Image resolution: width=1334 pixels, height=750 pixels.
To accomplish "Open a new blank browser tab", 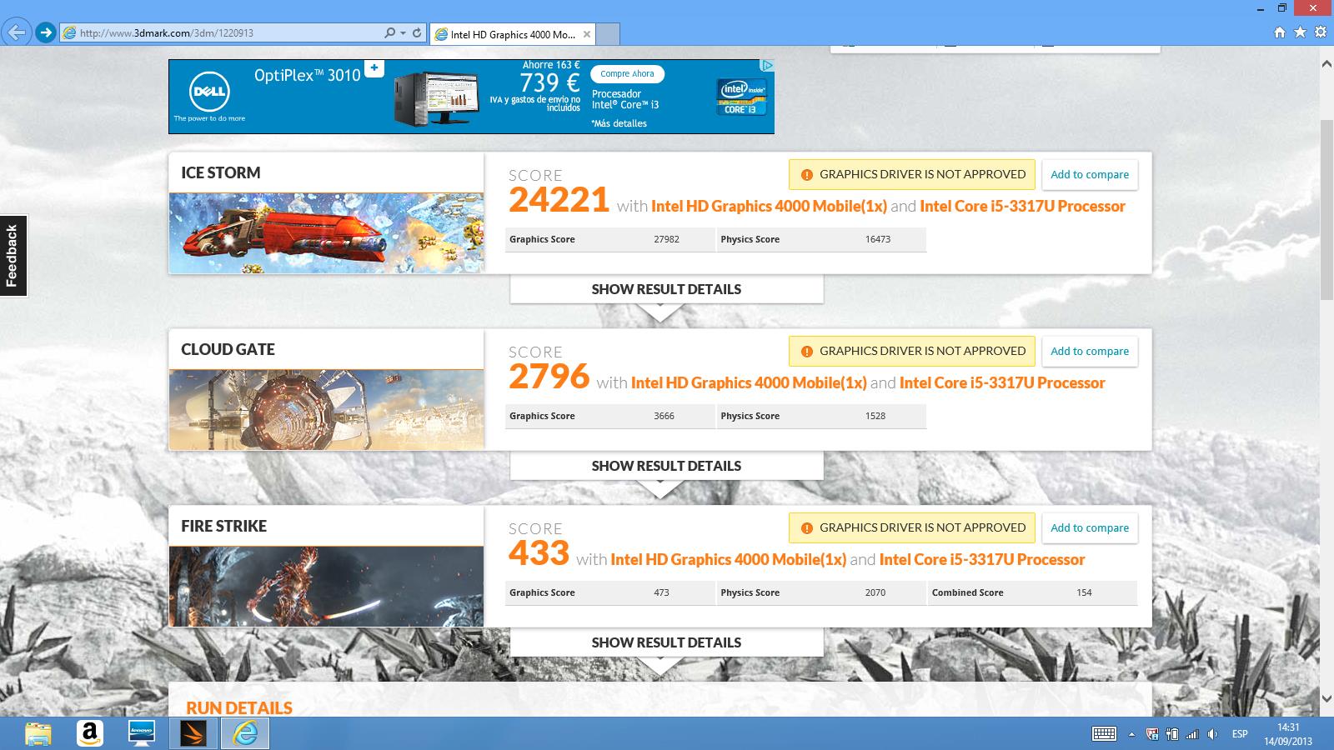I will point(609,34).
